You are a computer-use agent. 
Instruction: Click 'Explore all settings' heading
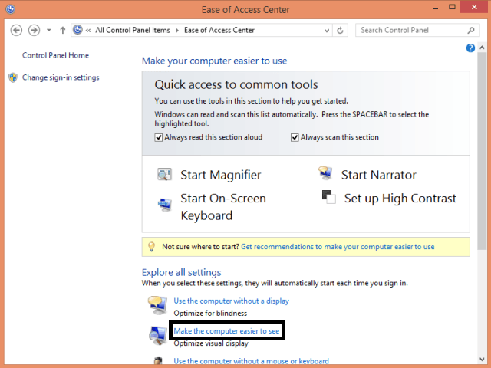(x=182, y=272)
